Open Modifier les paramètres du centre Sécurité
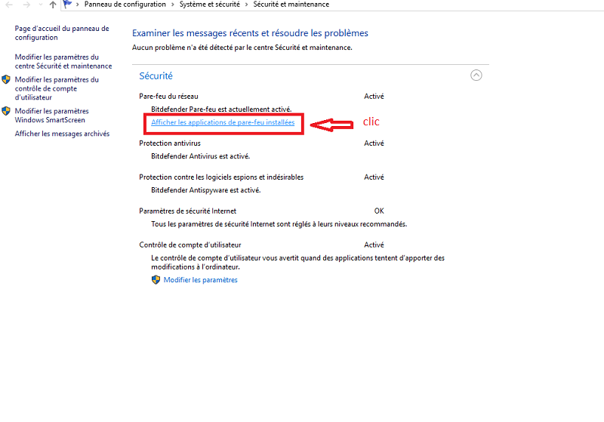The height and width of the screenshot is (422, 604). pos(63,61)
